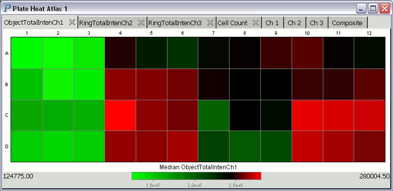The width and height of the screenshot is (393, 191).
Task: Open the Composite tab
Action: click(x=347, y=23)
